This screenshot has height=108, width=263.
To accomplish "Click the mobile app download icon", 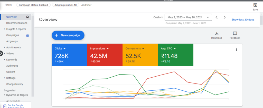I will [x=5, y=106].
